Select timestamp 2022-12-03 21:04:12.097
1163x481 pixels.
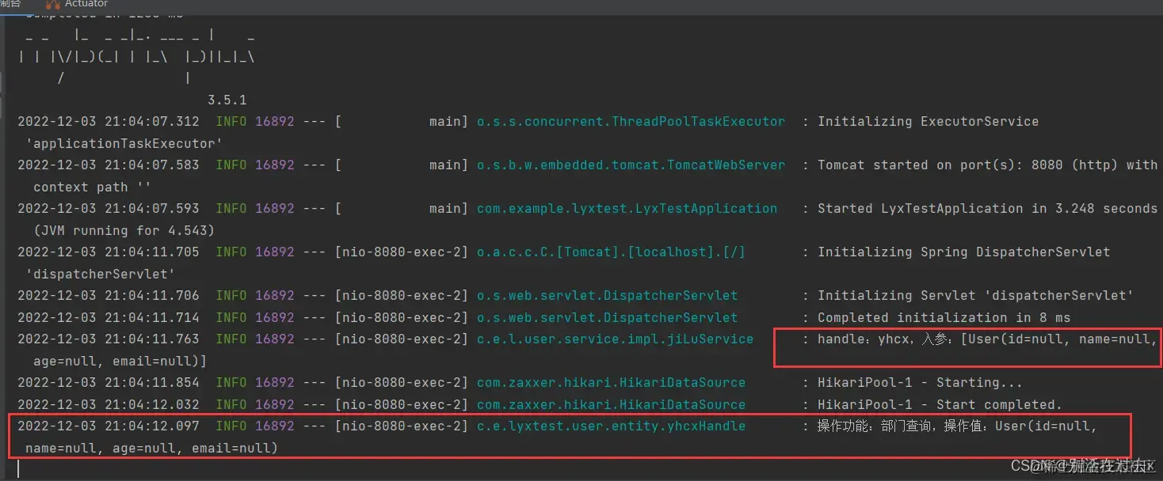[109, 426]
